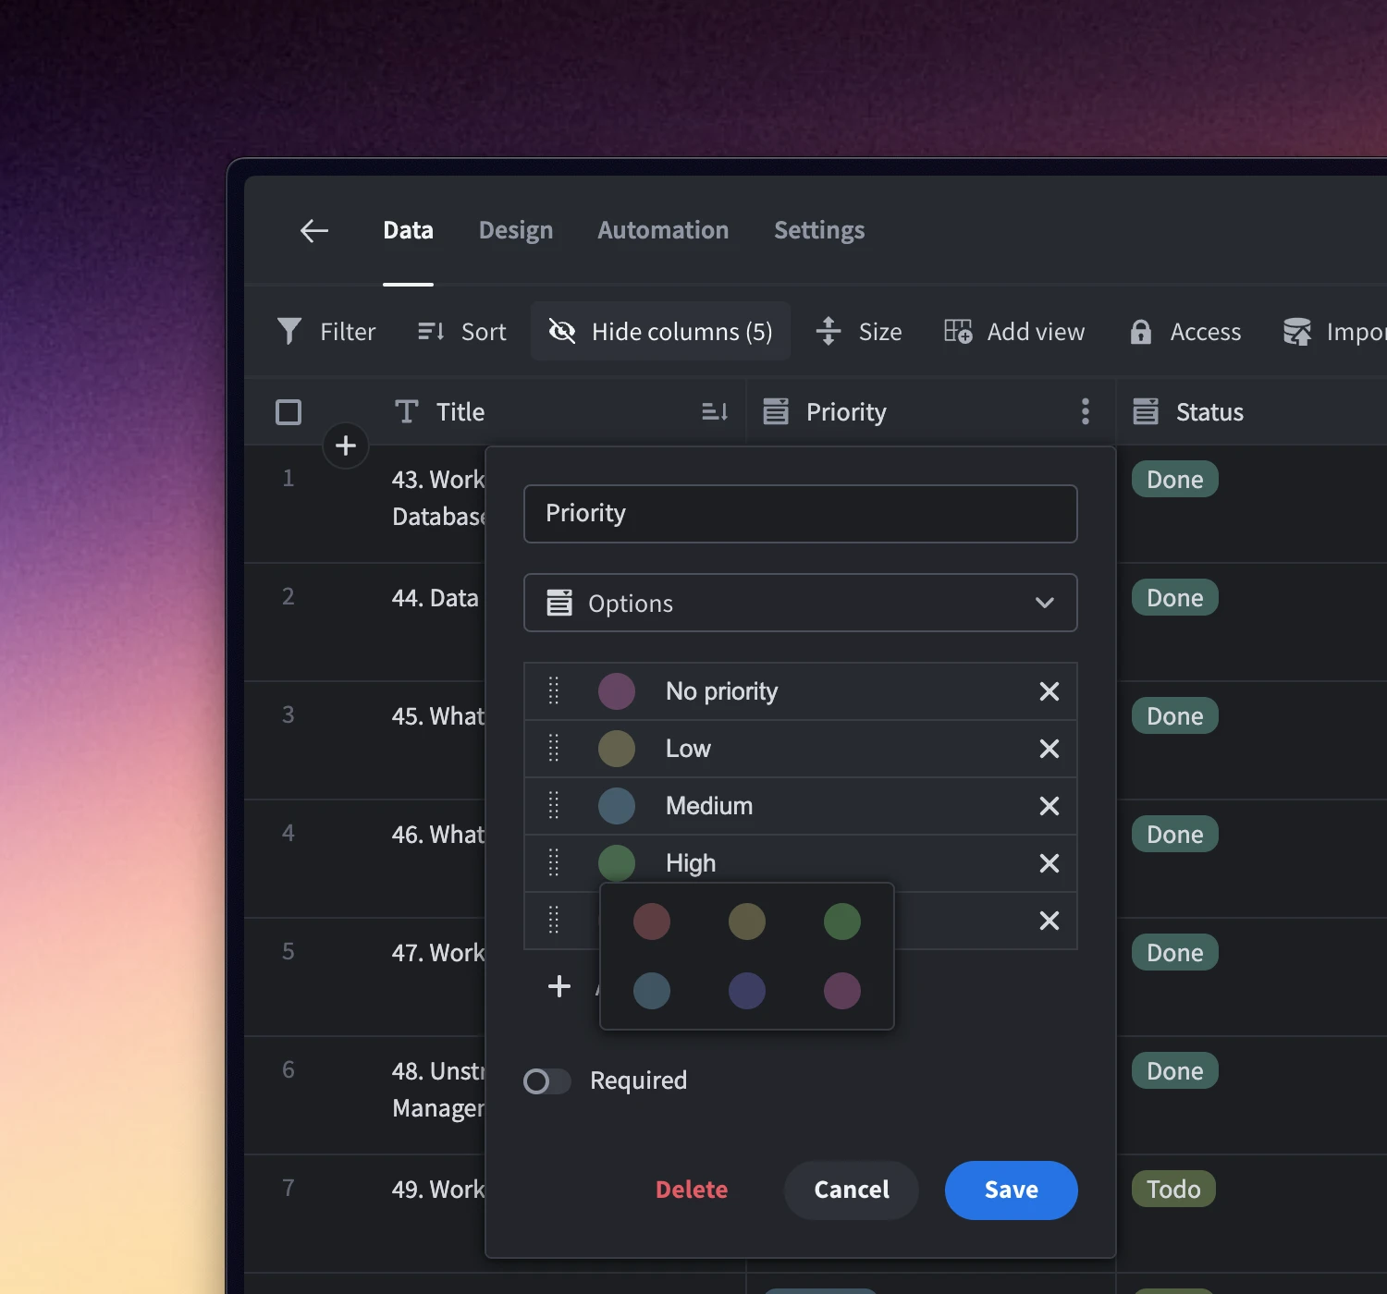Edit the High option label
This screenshot has height=1294, width=1387.
691,863
